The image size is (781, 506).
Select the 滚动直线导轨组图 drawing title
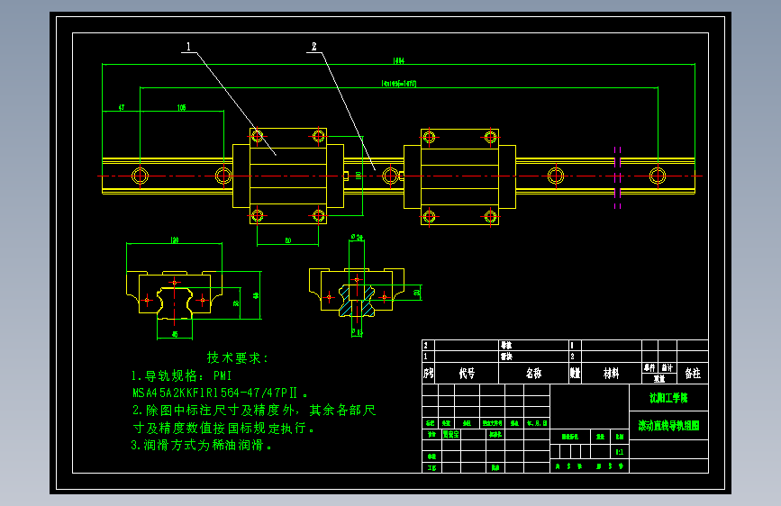coord(668,425)
